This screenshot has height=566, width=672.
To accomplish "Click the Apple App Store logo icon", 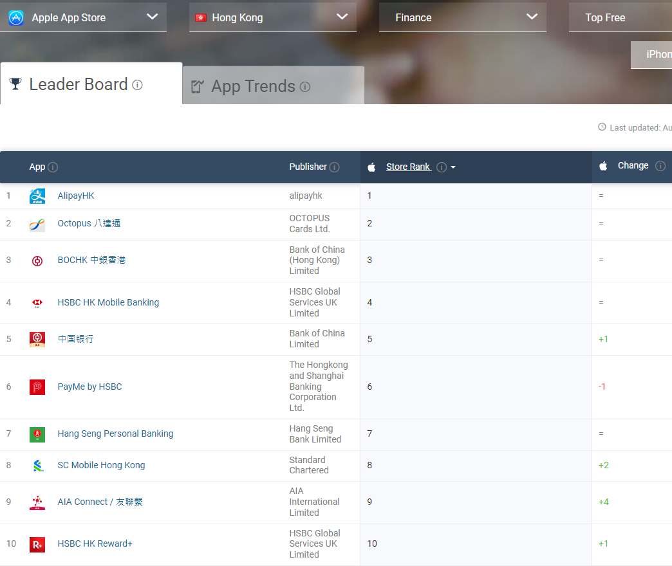I will click(x=16, y=17).
